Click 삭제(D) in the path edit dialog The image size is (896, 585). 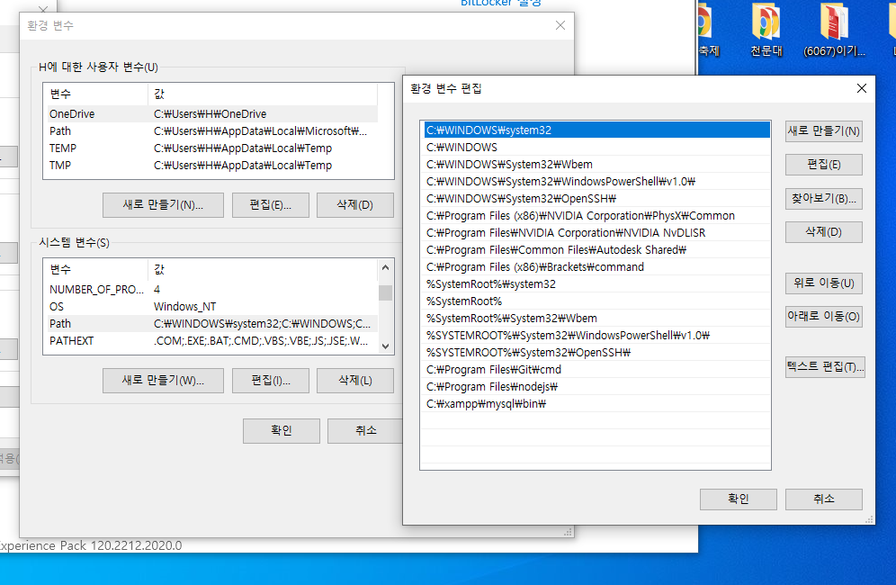(x=823, y=232)
